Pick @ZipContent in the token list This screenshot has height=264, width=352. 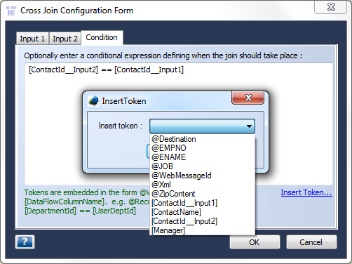pyautogui.click(x=202, y=194)
